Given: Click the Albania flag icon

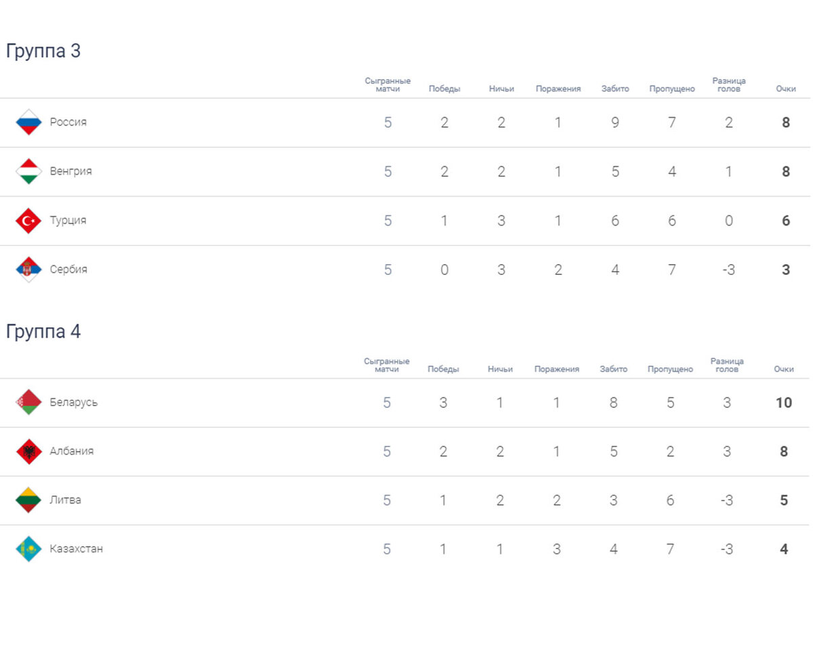Looking at the screenshot, I should (x=28, y=451).
